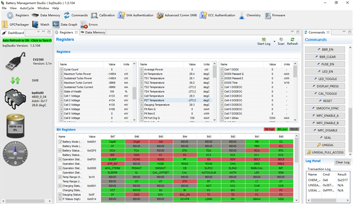The width and height of the screenshot is (353, 204).
Task: Refresh the registers view
Action: coord(292,41)
